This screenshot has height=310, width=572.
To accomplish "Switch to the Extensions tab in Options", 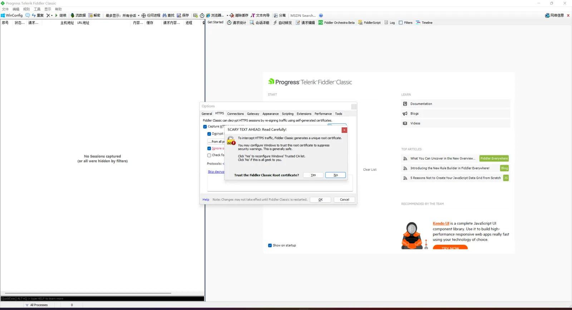I will tap(304, 114).
